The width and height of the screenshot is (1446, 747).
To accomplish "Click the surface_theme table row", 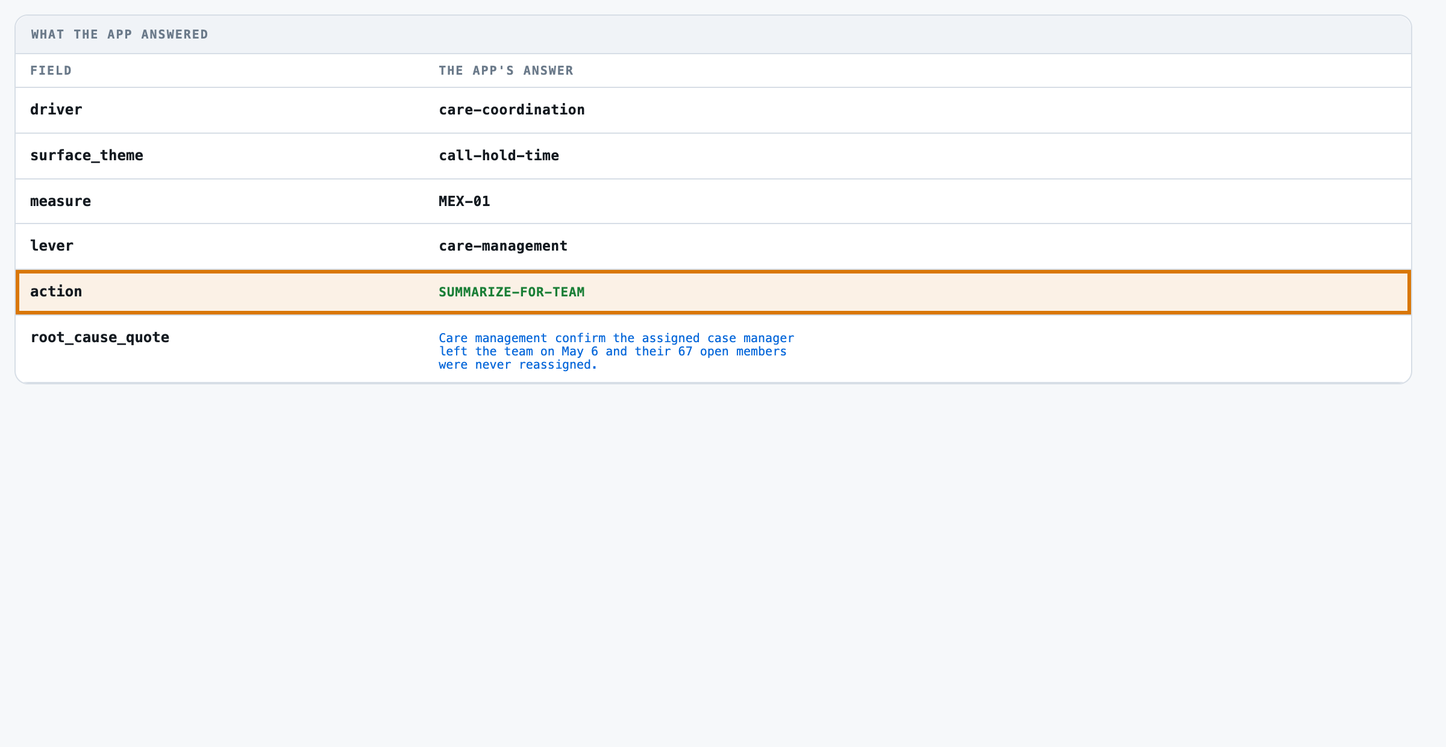I will [x=713, y=156].
